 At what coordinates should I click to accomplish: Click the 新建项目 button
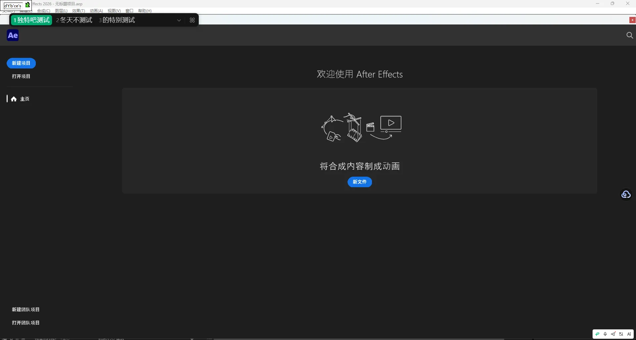pos(21,63)
